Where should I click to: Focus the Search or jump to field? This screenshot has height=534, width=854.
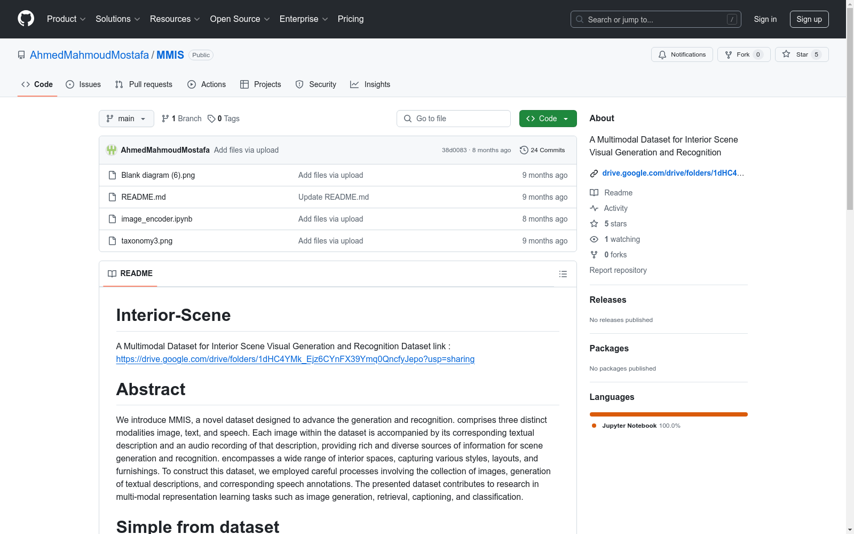point(656,19)
